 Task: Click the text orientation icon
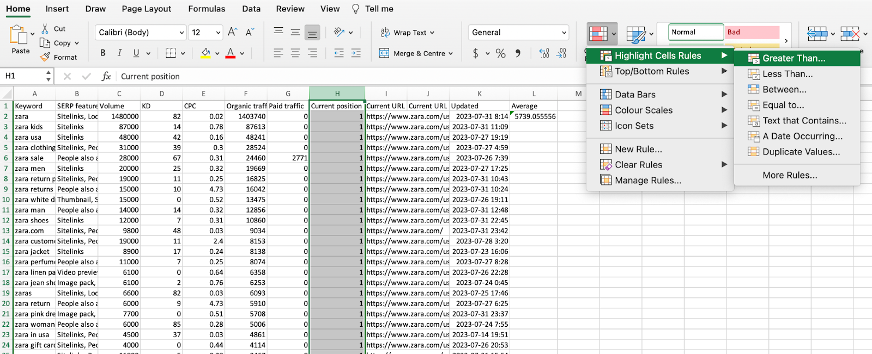[339, 32]
